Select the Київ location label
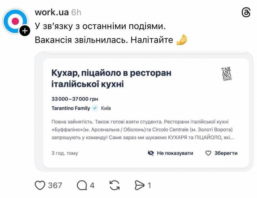257x198 pixels. pyautogui.click(x=106, y=108)
